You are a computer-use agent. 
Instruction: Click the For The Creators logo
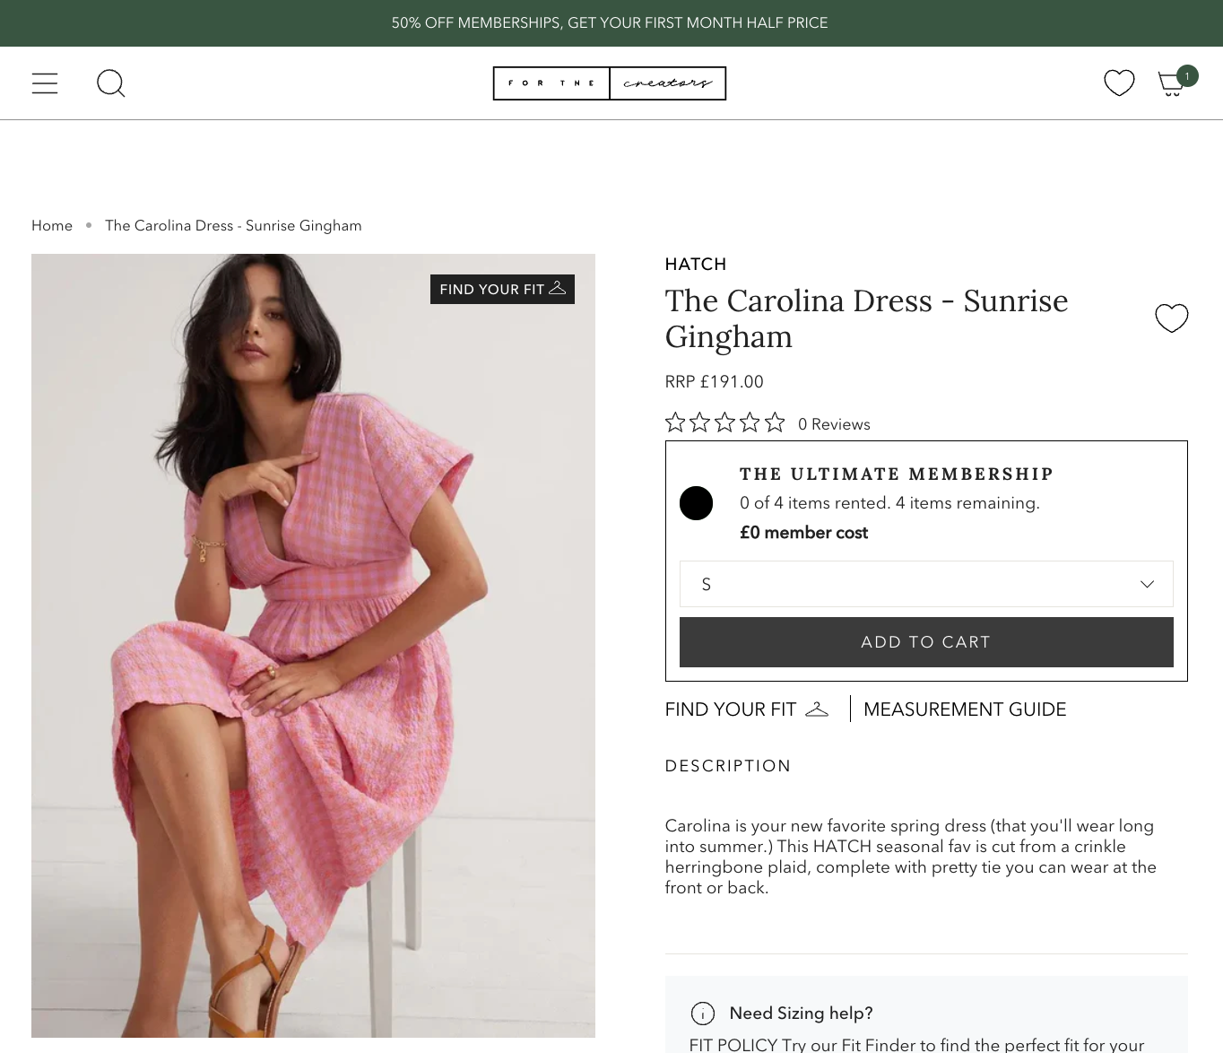click(x=610, y=83)
